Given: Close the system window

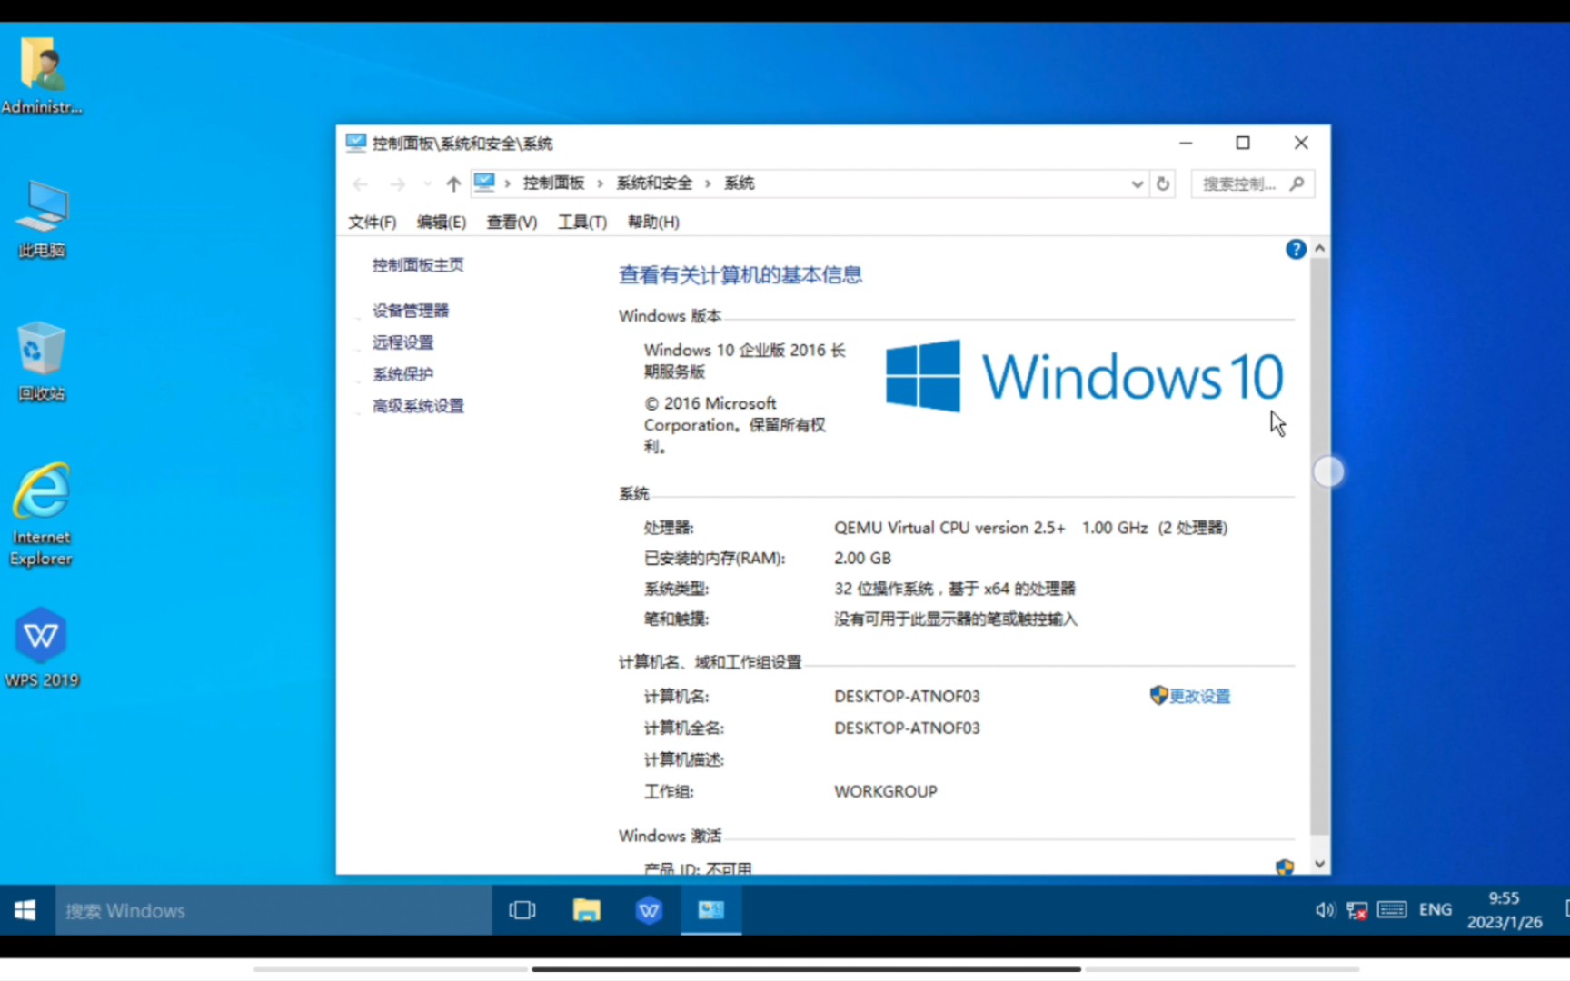Looking at the screenshot, I should tap(1301, 143).
